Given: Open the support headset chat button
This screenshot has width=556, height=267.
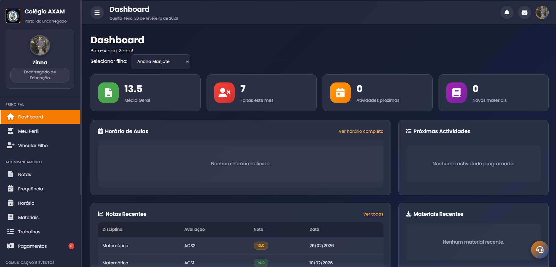Looking at the screenshot, I should [x=540, y=250].
